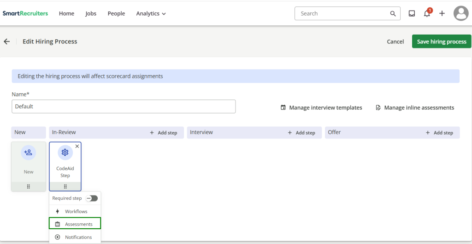Click the Name input field

coord(124,107)
